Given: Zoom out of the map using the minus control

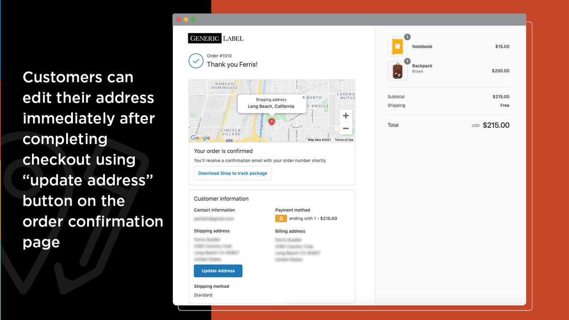Looking at the screenshot, I should [345, 128].
